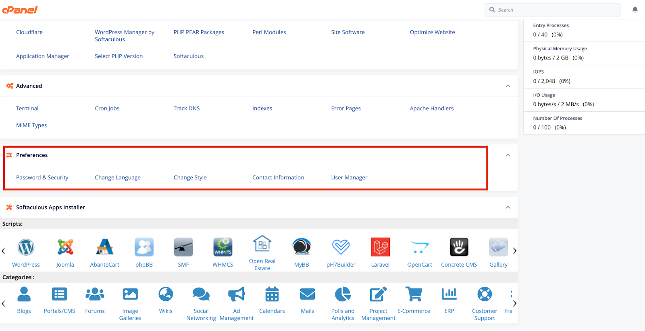This screenshot has width=645, height=331.
Task: Open the WordPress script icon
Action: coord(26,247)
